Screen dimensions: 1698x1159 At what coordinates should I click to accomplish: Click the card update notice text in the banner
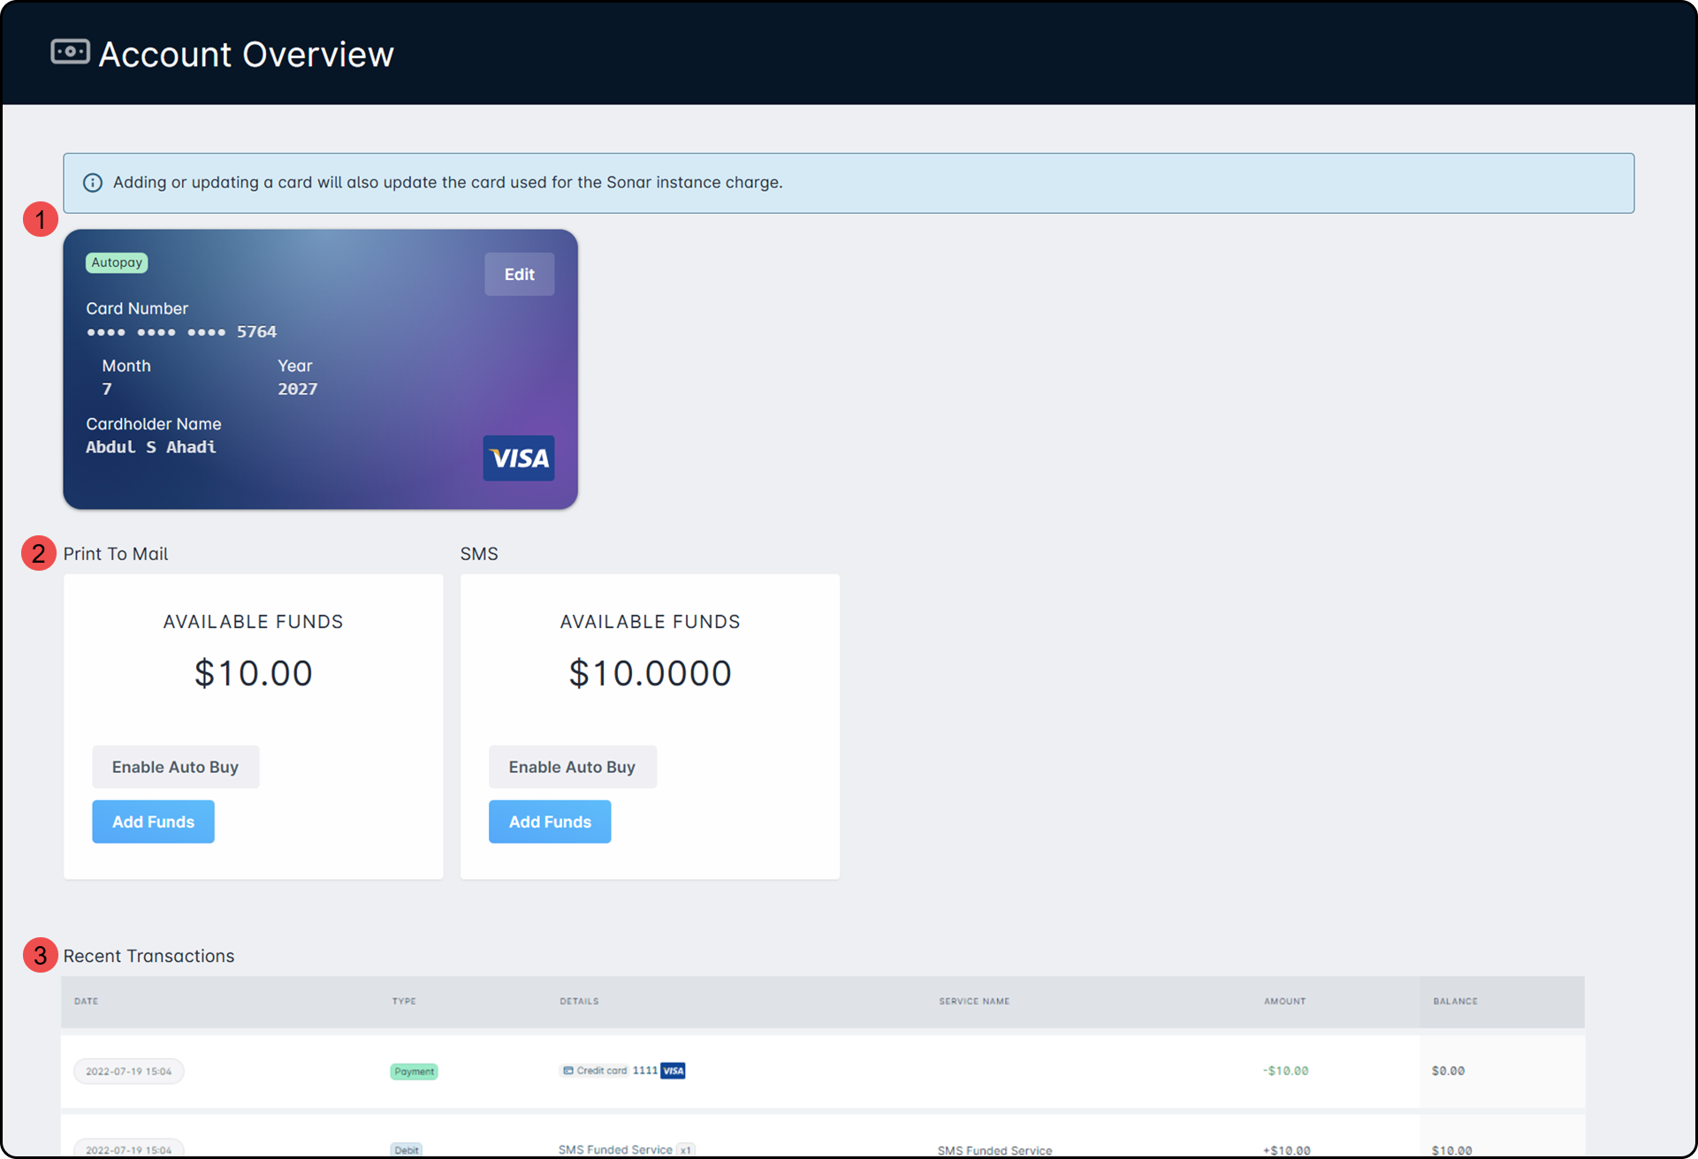[447, 182]
